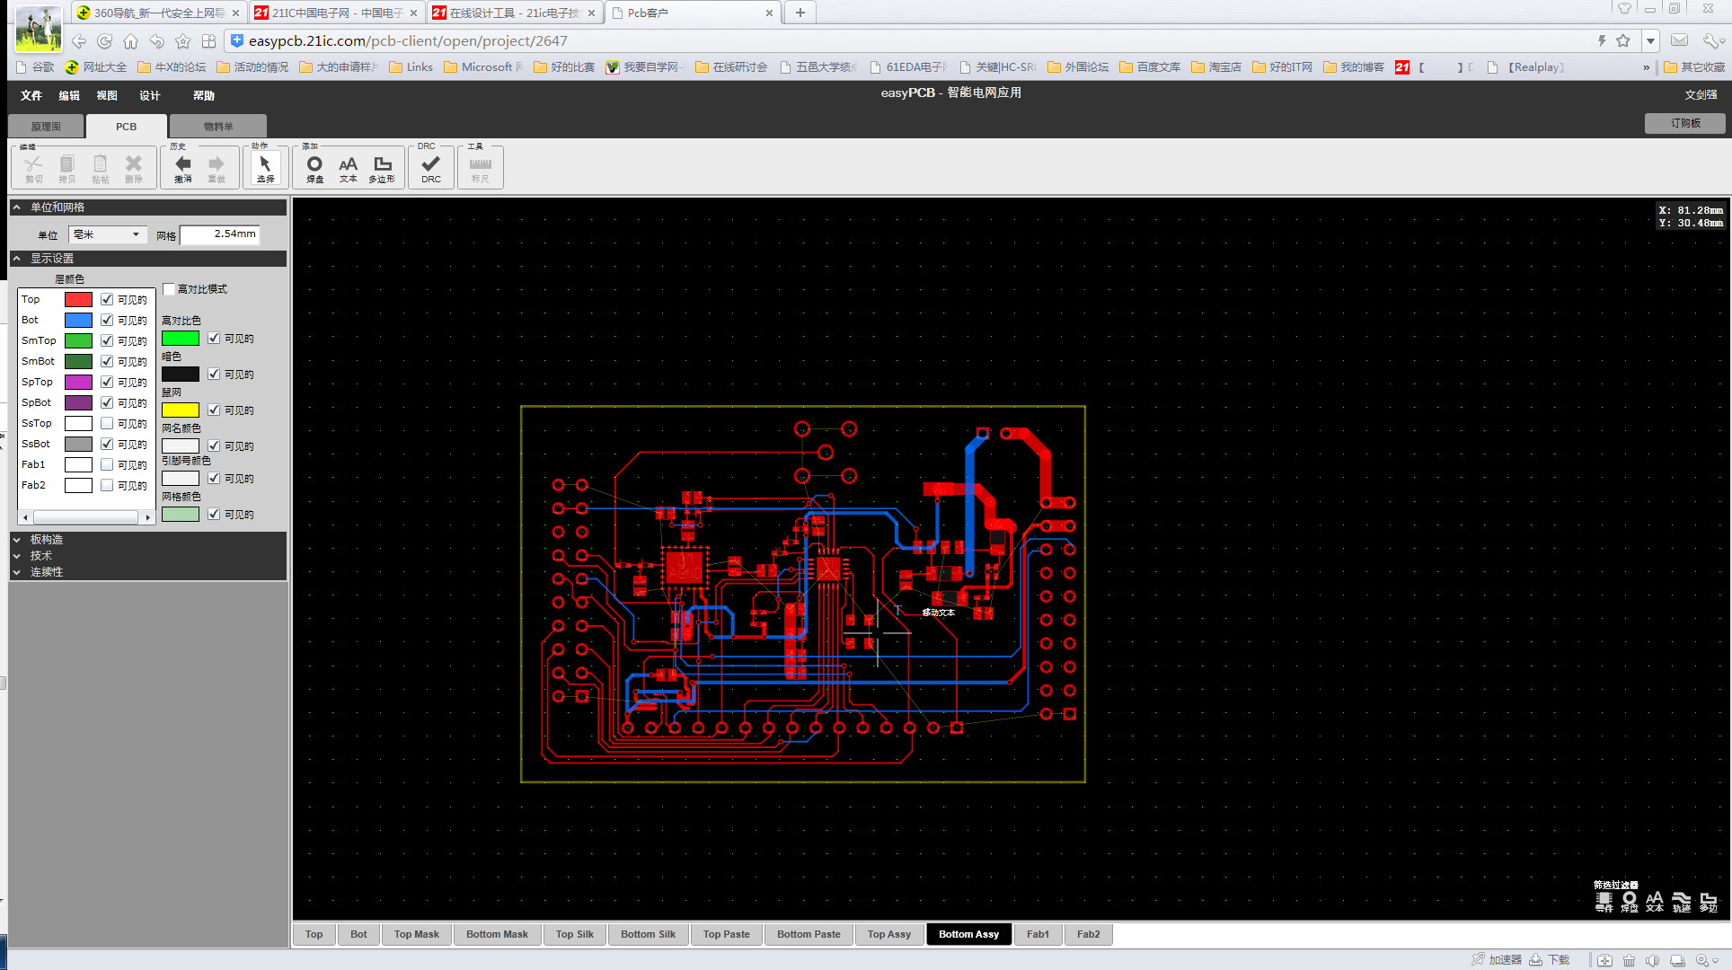The image size is (1732, 970).
Task: Switch to the 物料单 tab
Action: (218, 127)
